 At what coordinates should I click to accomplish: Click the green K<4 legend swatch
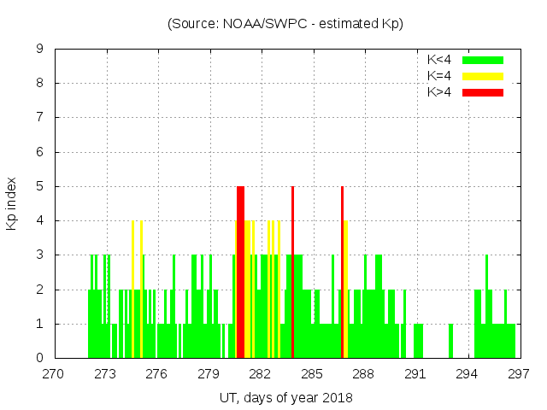coord(483,60)
